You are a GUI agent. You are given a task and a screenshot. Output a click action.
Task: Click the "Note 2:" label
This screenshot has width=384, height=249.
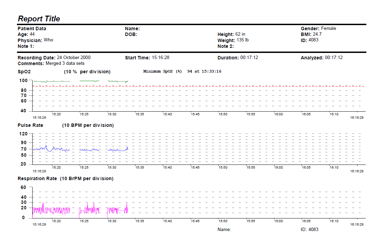[x=226, y=46]
